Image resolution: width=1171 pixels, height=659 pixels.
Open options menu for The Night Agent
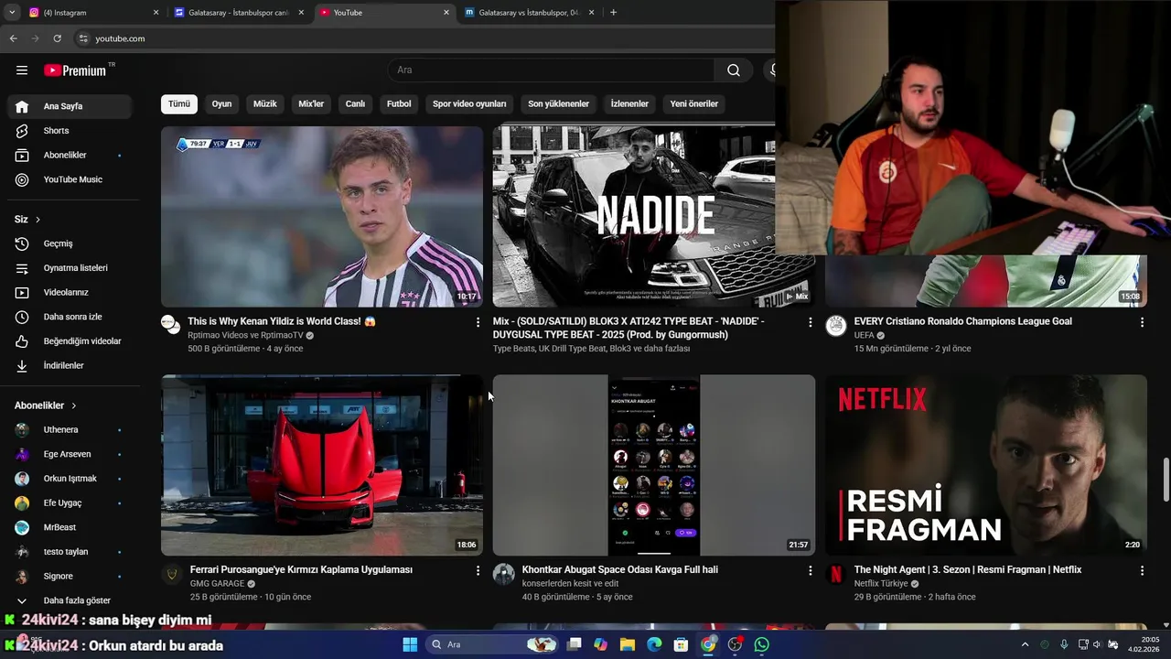pos(1142,570)
